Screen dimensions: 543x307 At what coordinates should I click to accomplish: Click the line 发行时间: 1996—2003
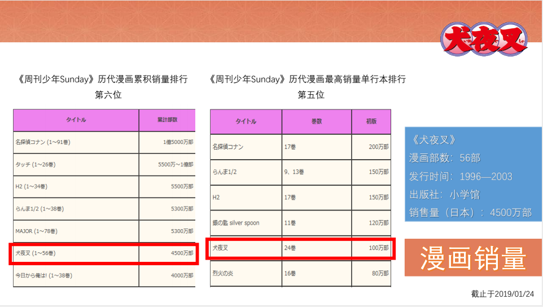[461, 177]
